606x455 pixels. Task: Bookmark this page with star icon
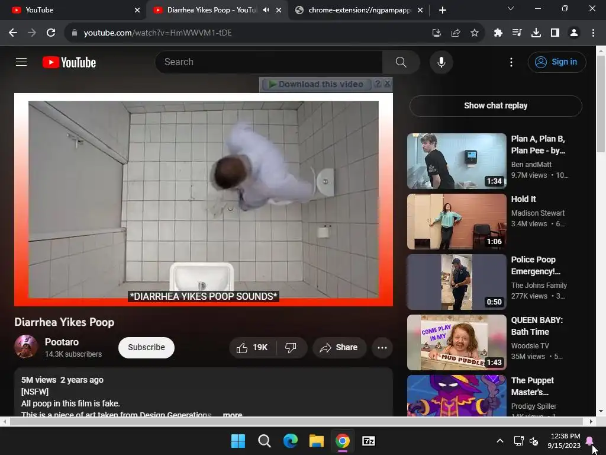tap(475, 33)
